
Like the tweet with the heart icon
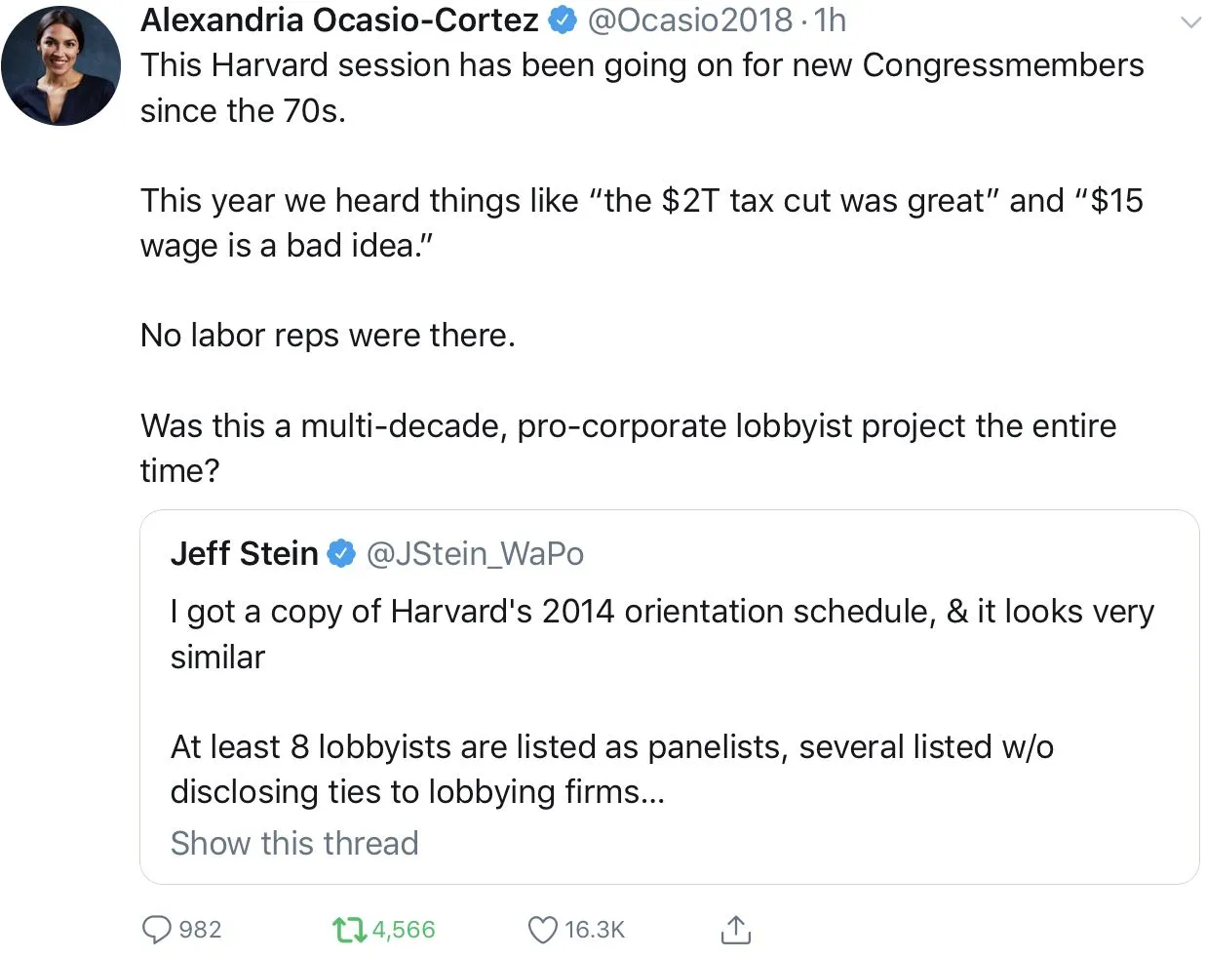[x=542, y=930]
